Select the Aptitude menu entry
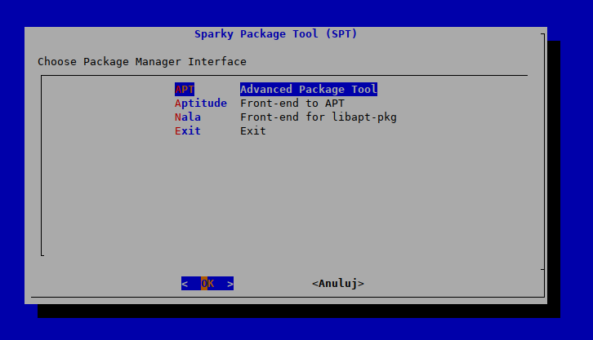 tap(201, 104)
